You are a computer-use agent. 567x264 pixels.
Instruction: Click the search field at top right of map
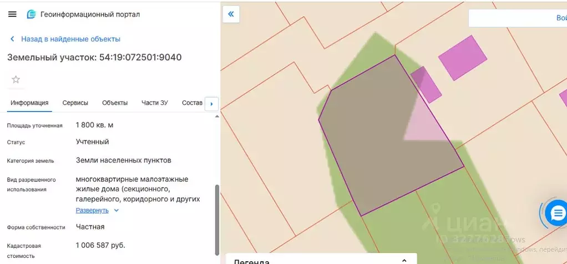517,18
